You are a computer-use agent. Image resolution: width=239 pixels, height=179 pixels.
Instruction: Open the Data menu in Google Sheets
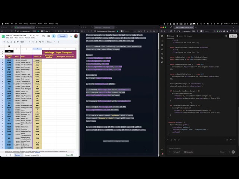[33, 38]
